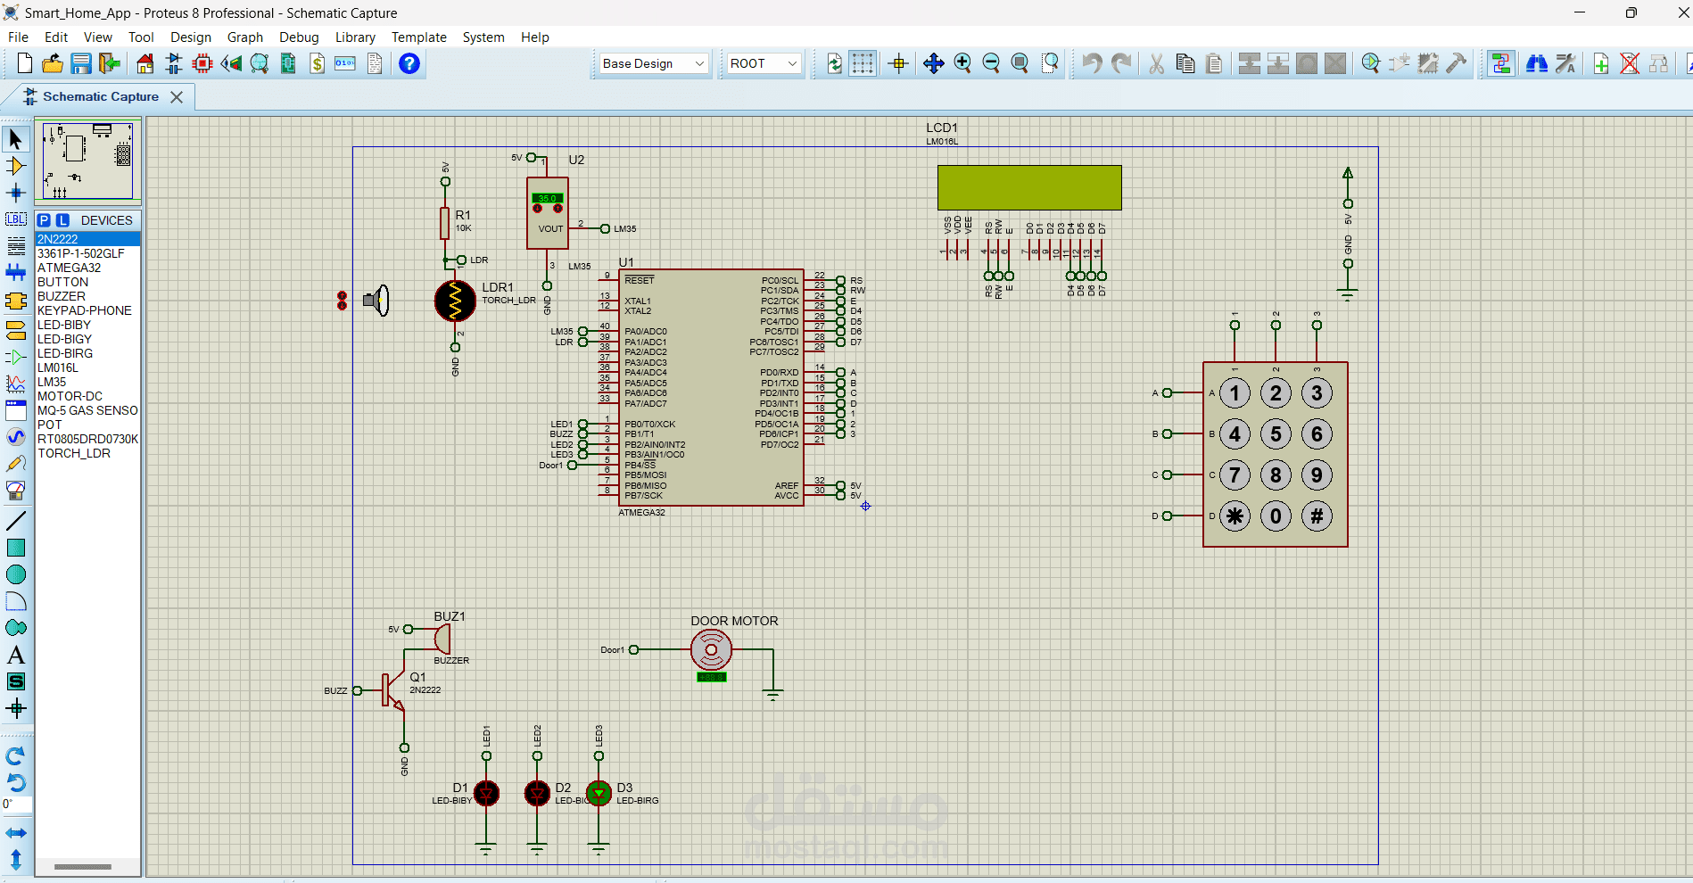Click the New Sheet icon
The image size is (1693, 883).
click(1601, 63)
